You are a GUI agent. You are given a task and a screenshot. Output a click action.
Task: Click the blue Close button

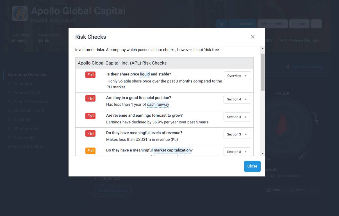252,166
